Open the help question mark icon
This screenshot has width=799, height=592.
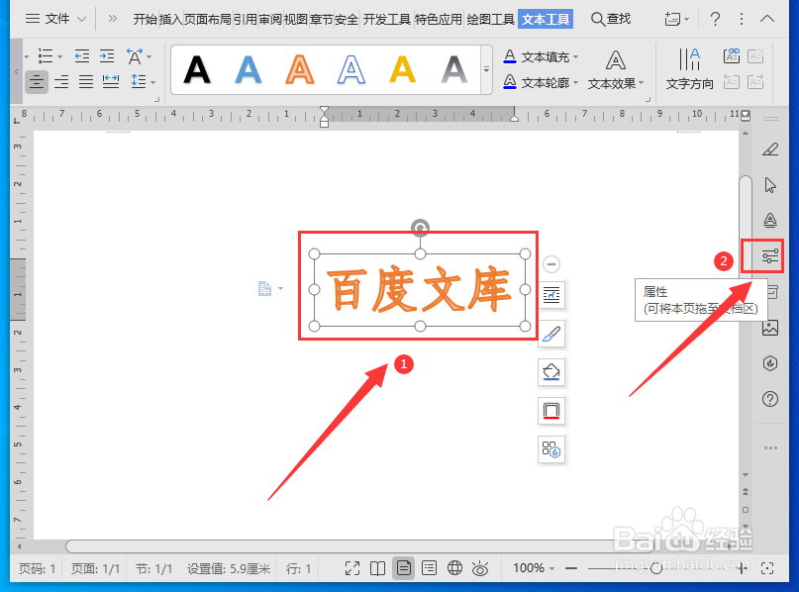click(x=715, y=20)
